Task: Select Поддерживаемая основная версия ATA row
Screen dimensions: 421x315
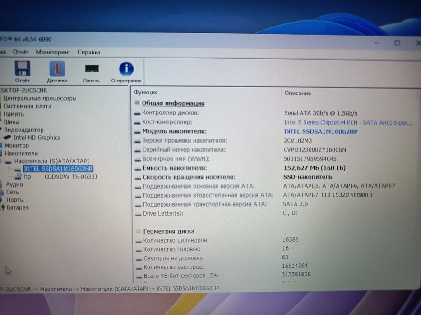Action: click(x=199, y=186)
